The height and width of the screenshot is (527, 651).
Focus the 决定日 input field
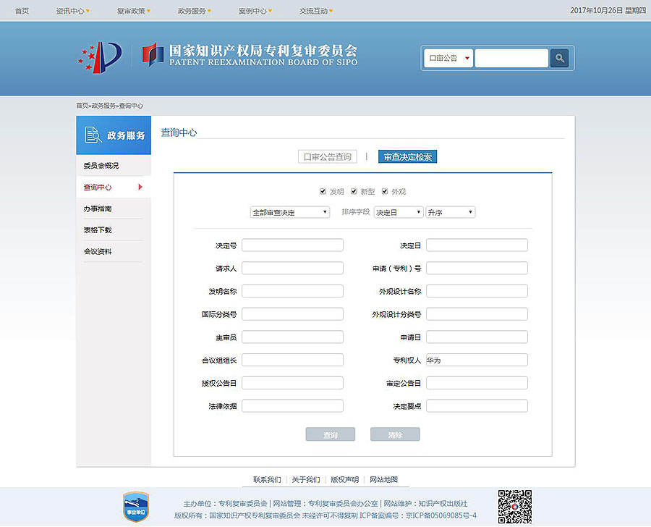(477, 245)
